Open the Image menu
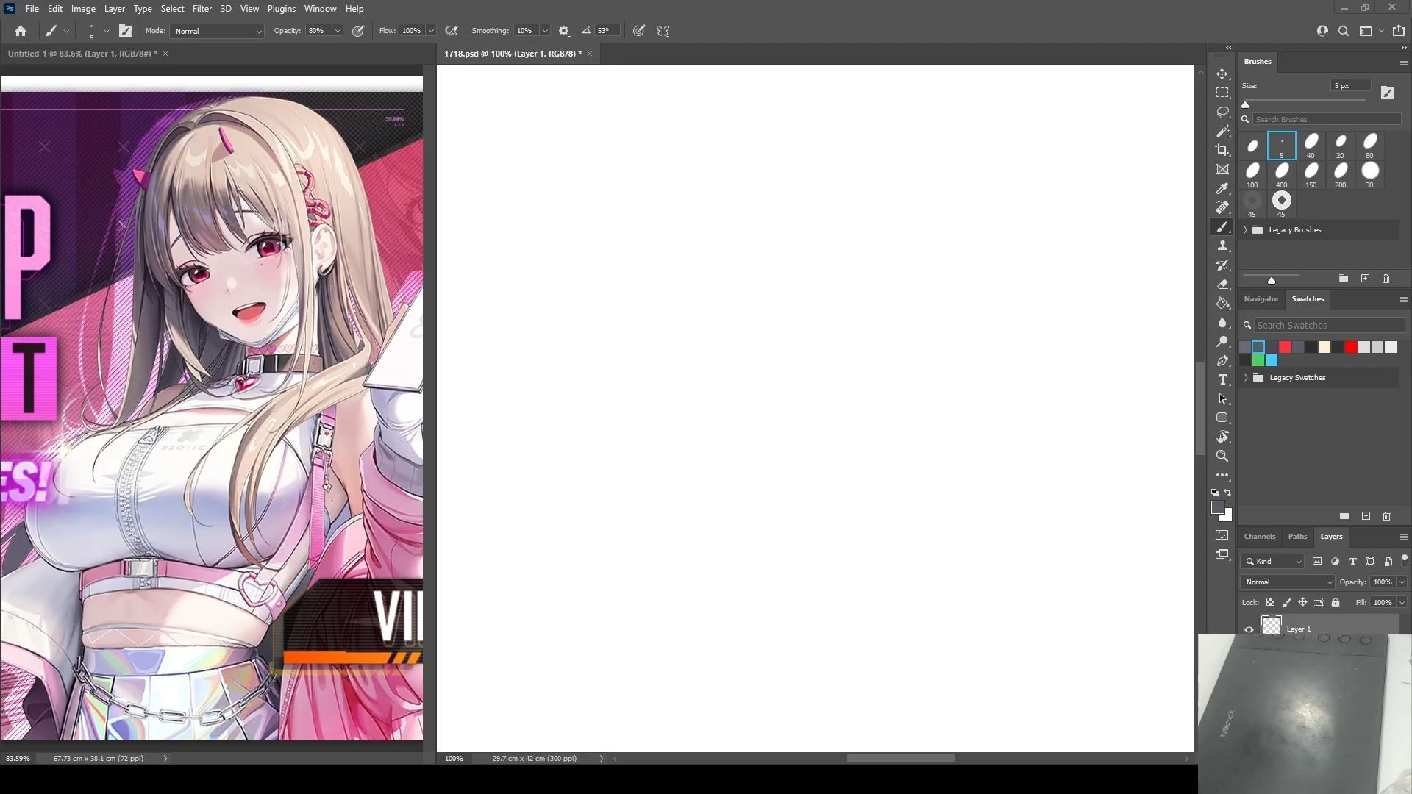The height and width of the screenshot is (794, 1412). point(83,9)
